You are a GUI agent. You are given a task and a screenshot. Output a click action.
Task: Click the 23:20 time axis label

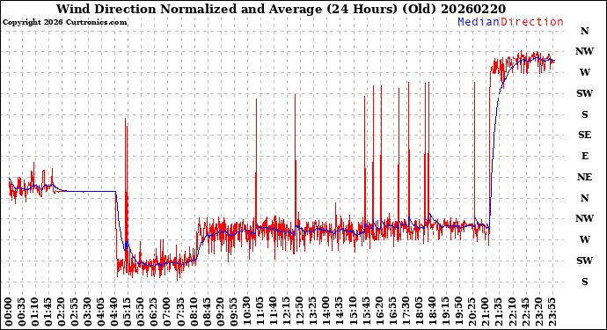(x=538, y=312)
